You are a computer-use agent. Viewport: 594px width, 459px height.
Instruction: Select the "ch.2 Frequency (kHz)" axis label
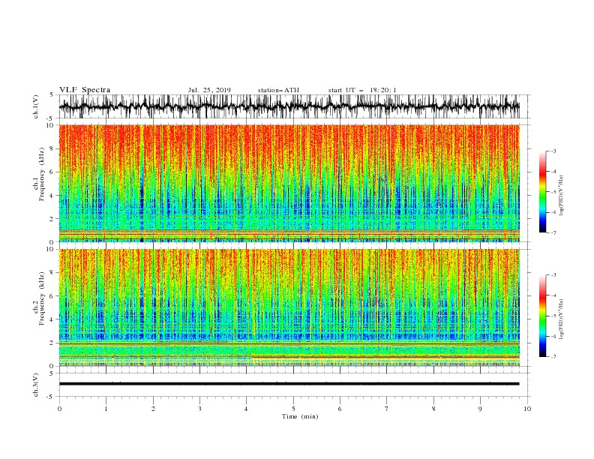(x=38, y=298)
